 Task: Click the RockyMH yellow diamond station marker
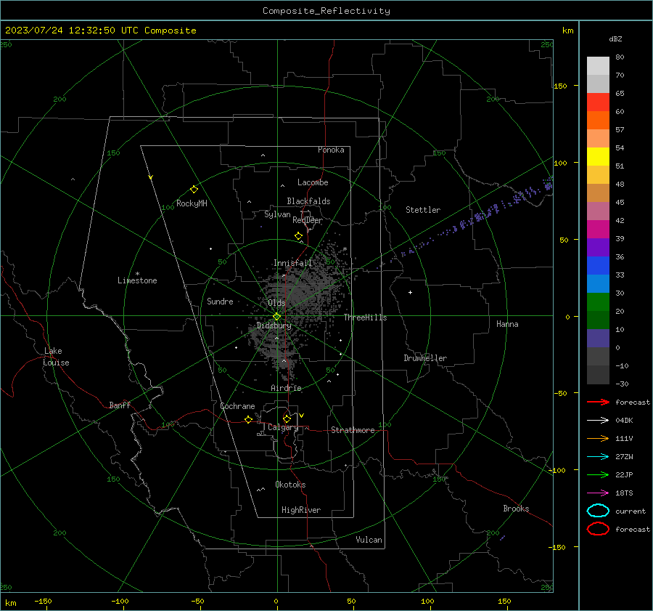click(194, 190)
